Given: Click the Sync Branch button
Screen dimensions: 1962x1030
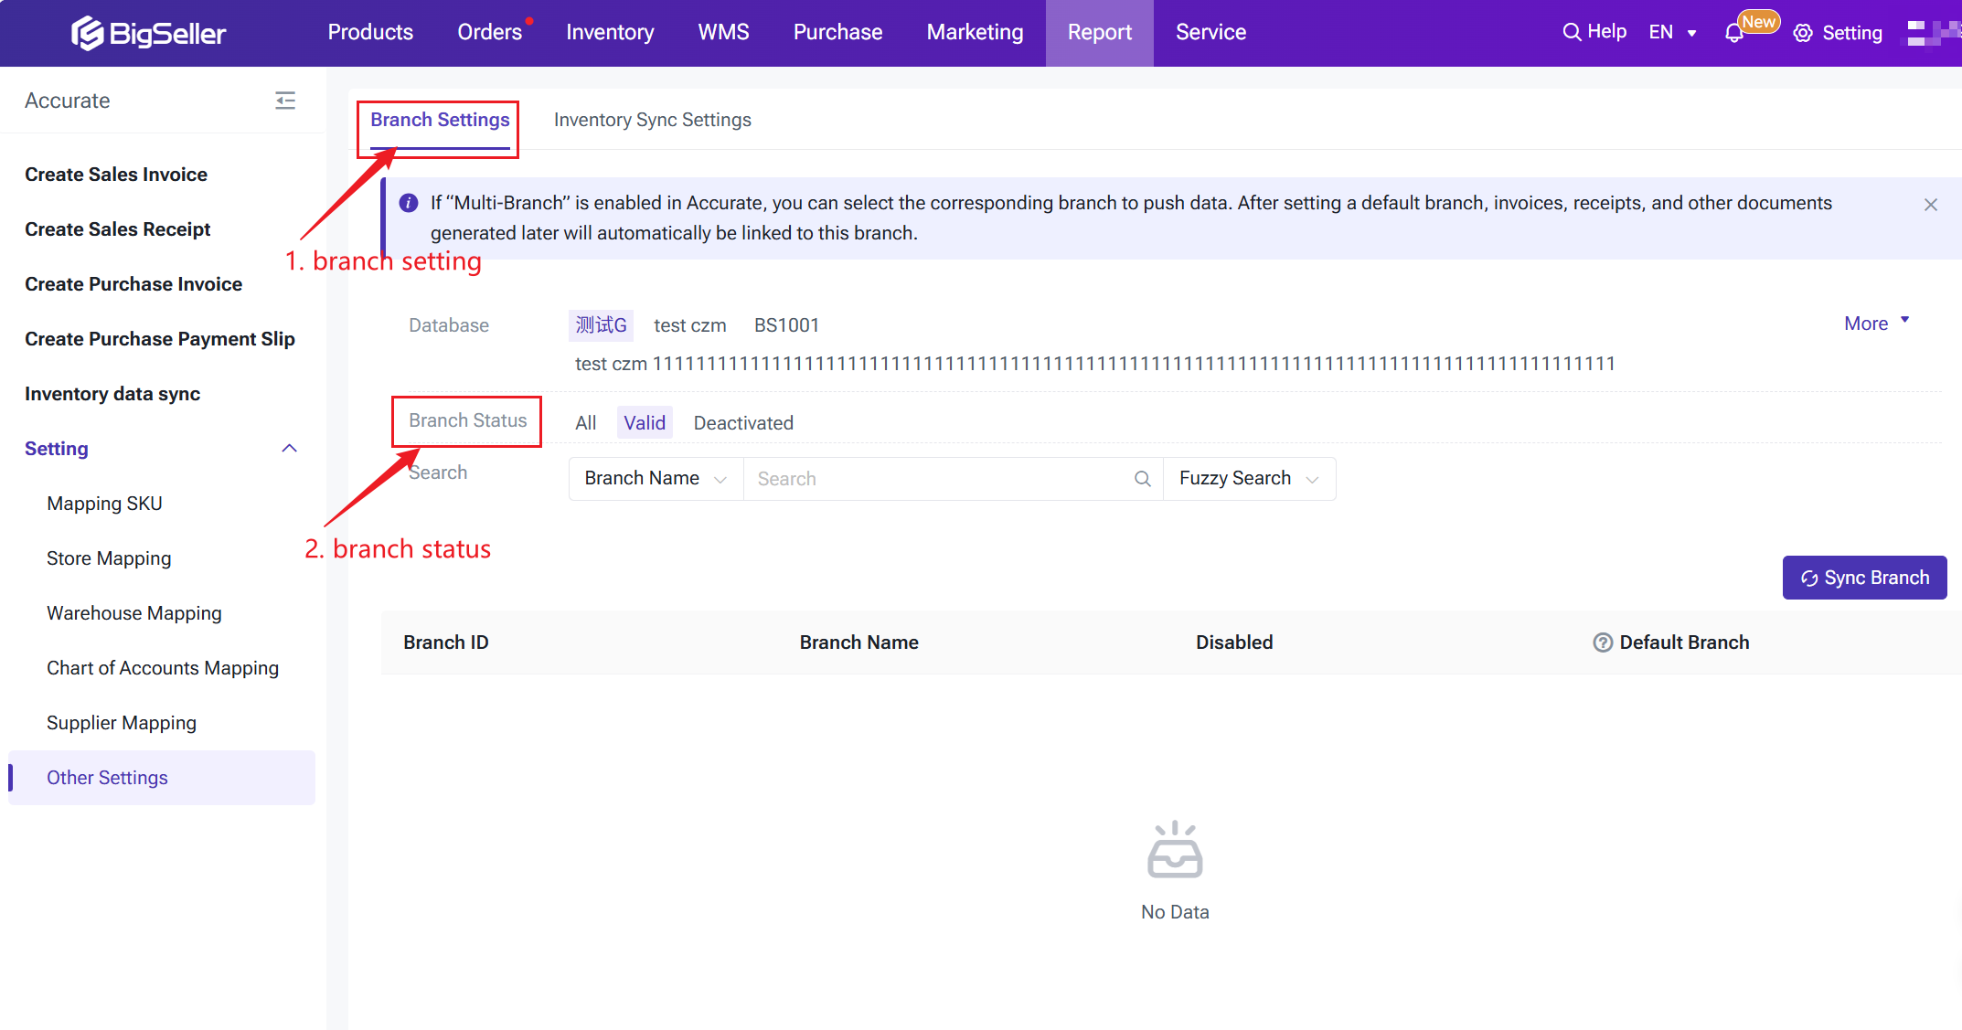Looking at the screenshot, I should 1864,578.
